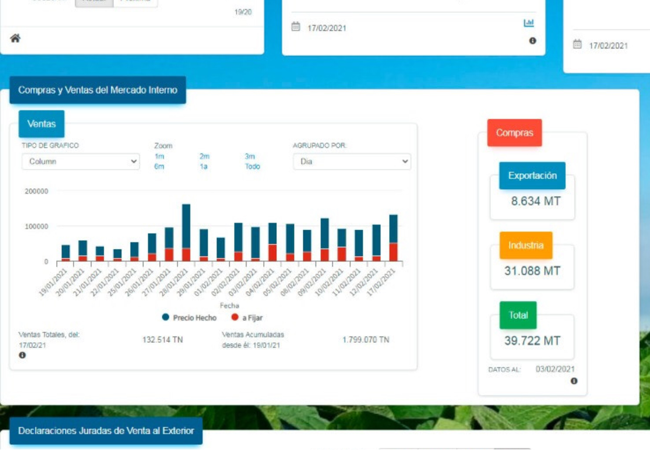Click the 8.634 MT value
Image resolution: width=650 pixels, height=458 pixels.
536,201
